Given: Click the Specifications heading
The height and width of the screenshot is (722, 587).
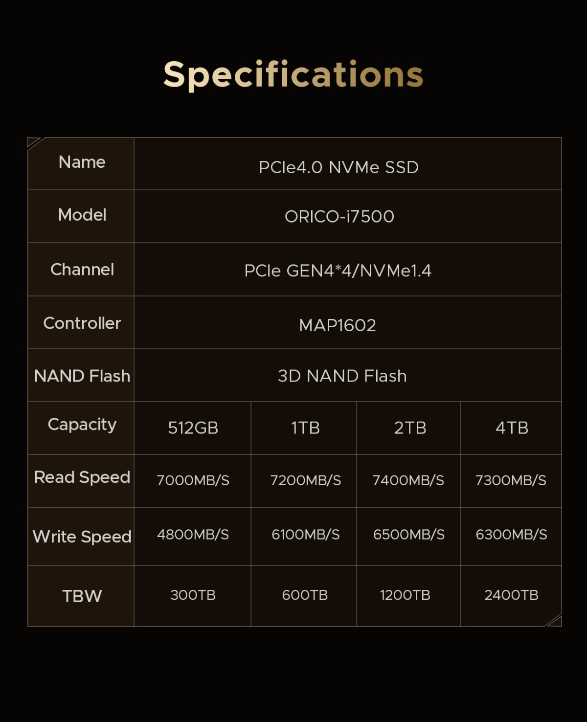Looking at the screenshot, I should [x=293, y=75].
